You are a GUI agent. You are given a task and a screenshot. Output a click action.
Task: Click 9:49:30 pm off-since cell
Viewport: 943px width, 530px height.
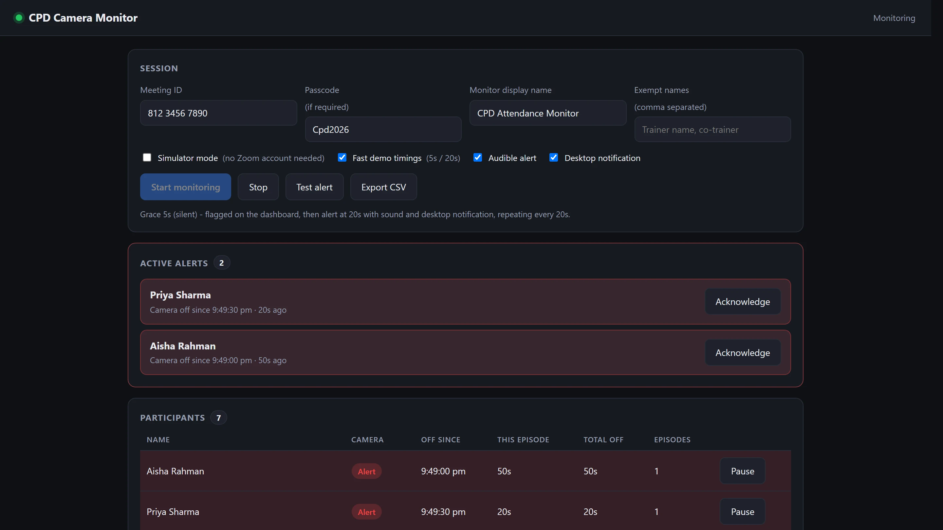[x=443, y=512]
